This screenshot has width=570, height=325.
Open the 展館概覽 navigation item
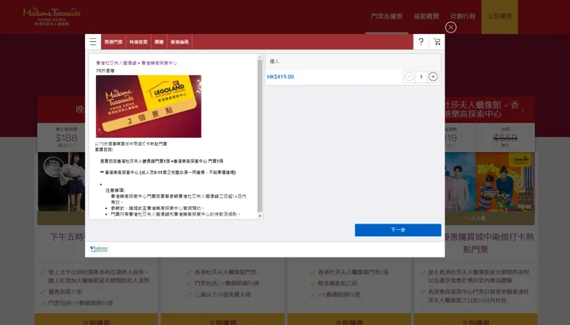pyautogui.click(x=426, y=17)
